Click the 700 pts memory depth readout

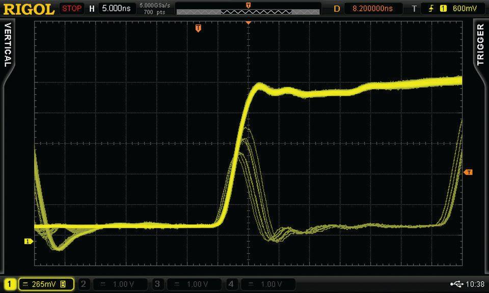point(155,12)
